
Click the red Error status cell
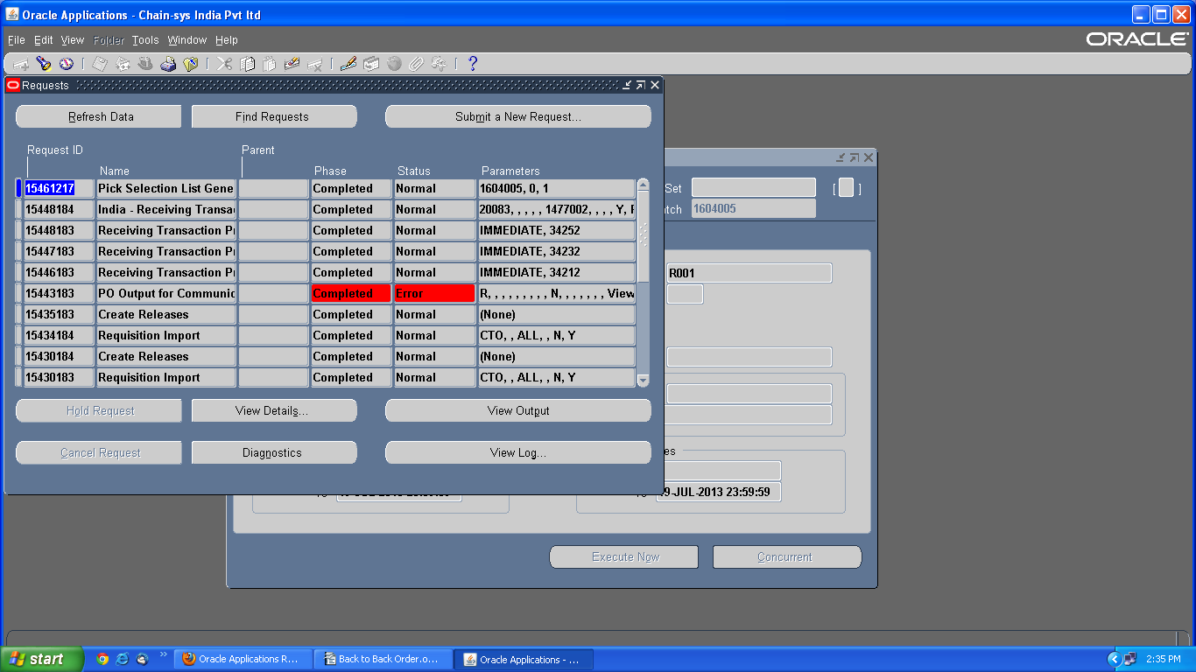coord(434,293)
